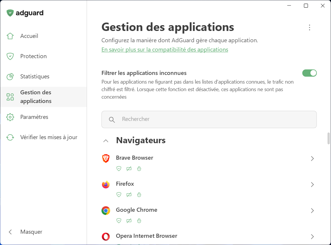Click the Protection shield icon in sidebar

click(10, 56)
